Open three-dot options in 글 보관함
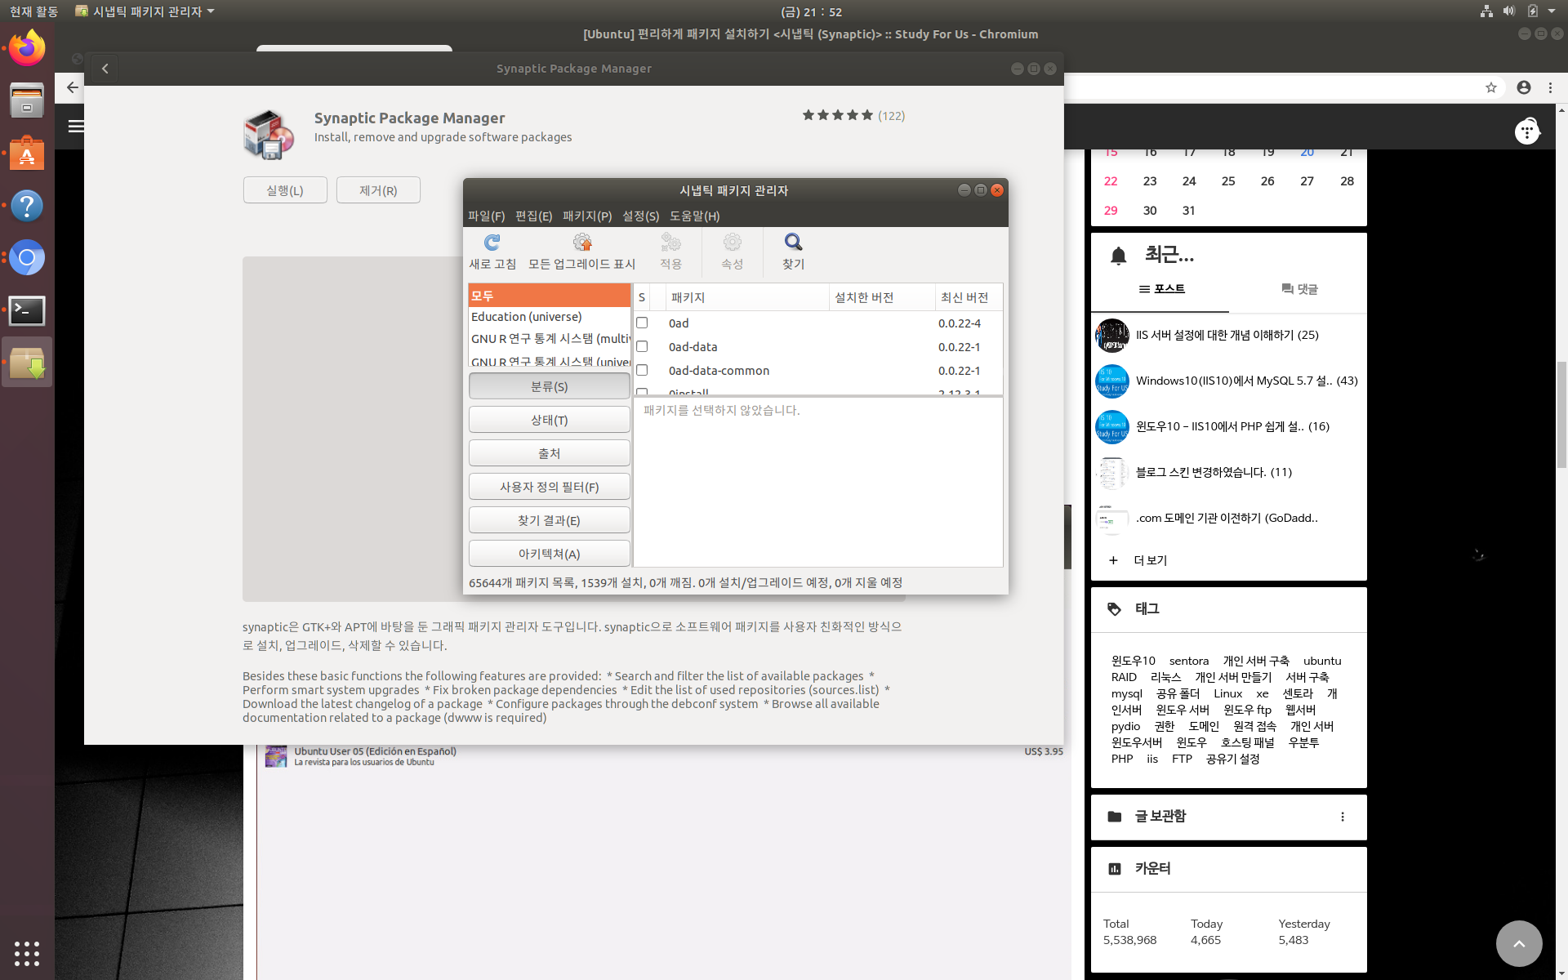Viewport: 1568px width, 980px height. point(1343,817)
